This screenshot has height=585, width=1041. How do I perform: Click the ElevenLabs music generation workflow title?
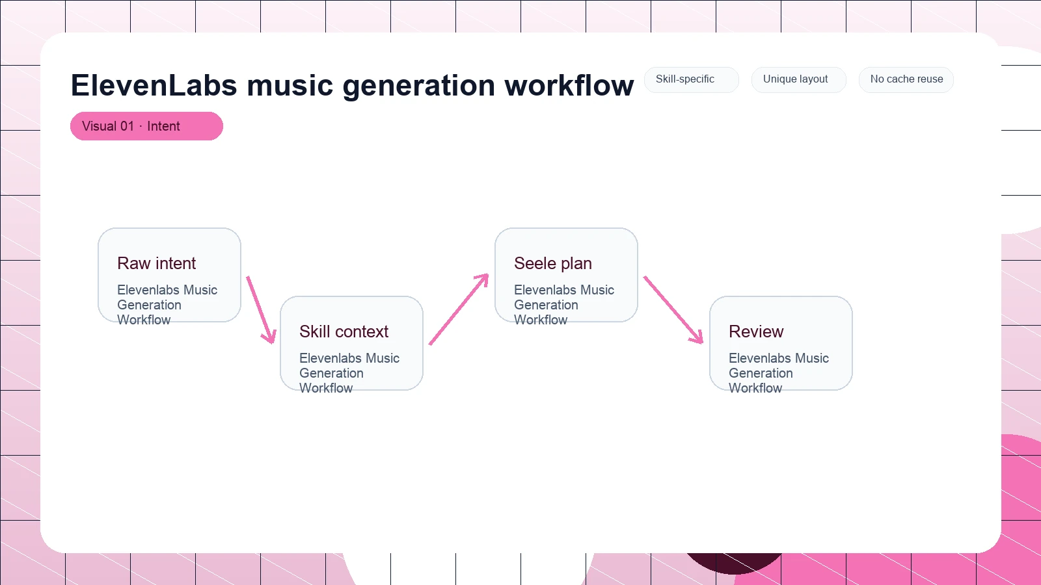[x=352, y=85]
